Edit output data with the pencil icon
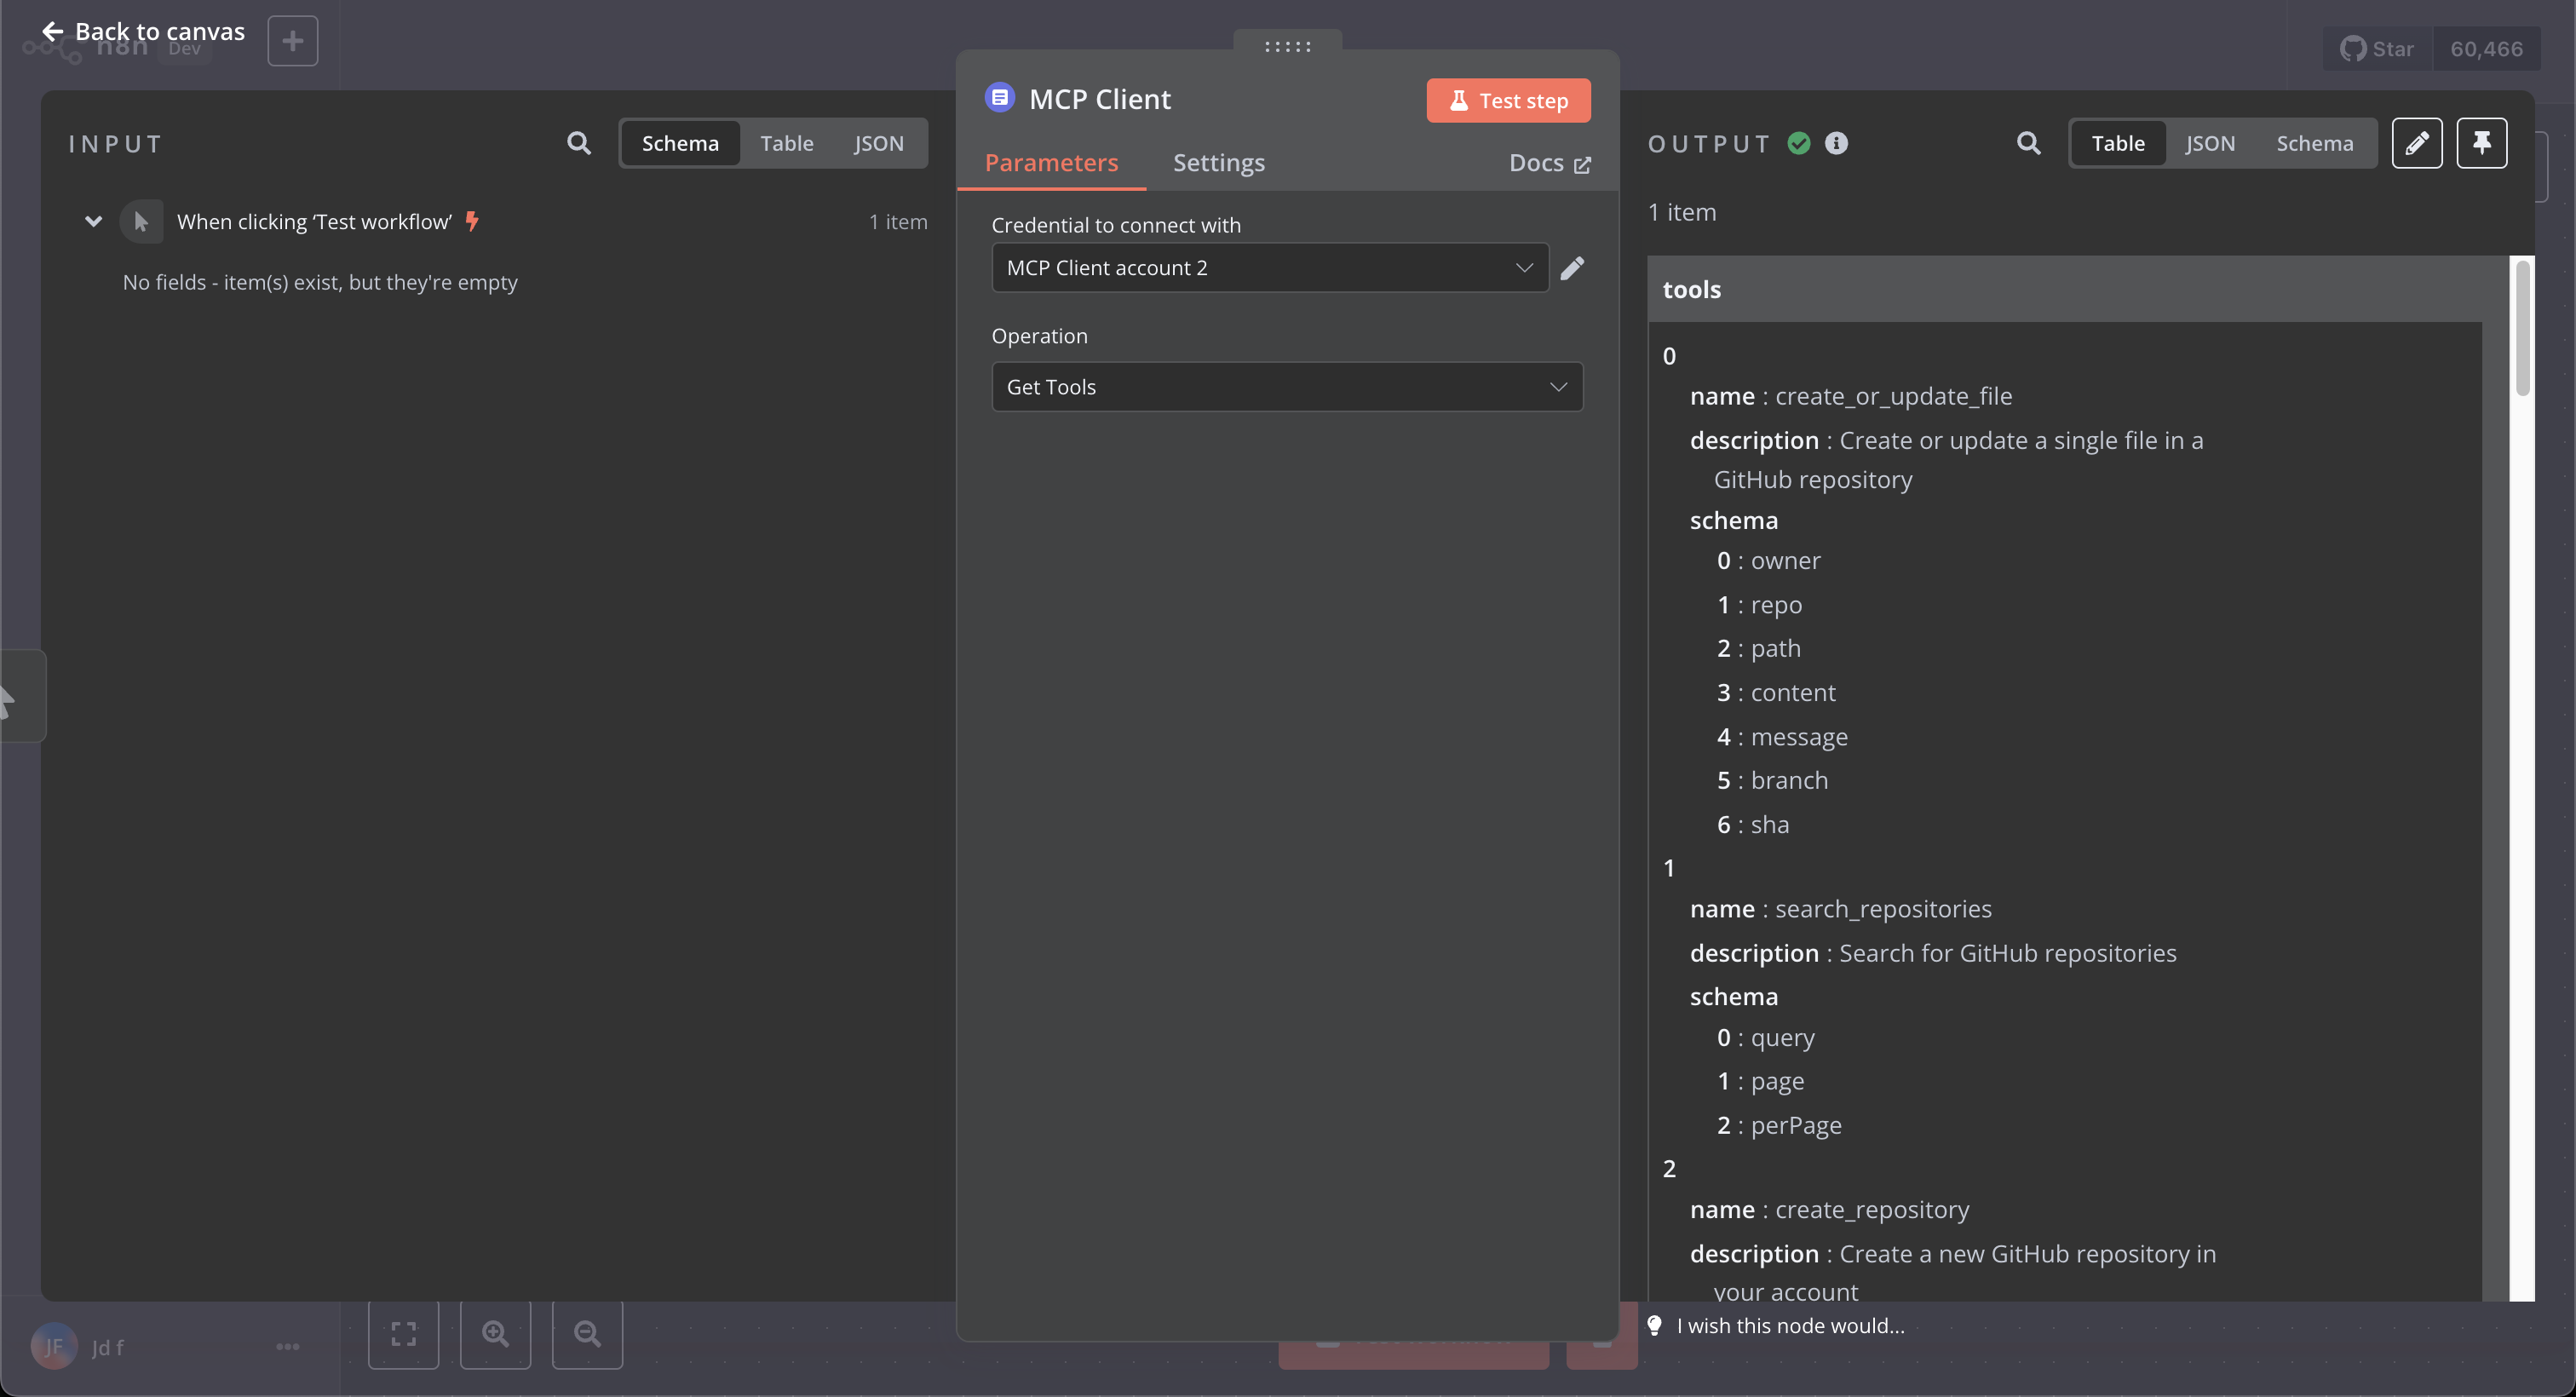The height and width of the screenshot is (1397, 2576). 2418,143
